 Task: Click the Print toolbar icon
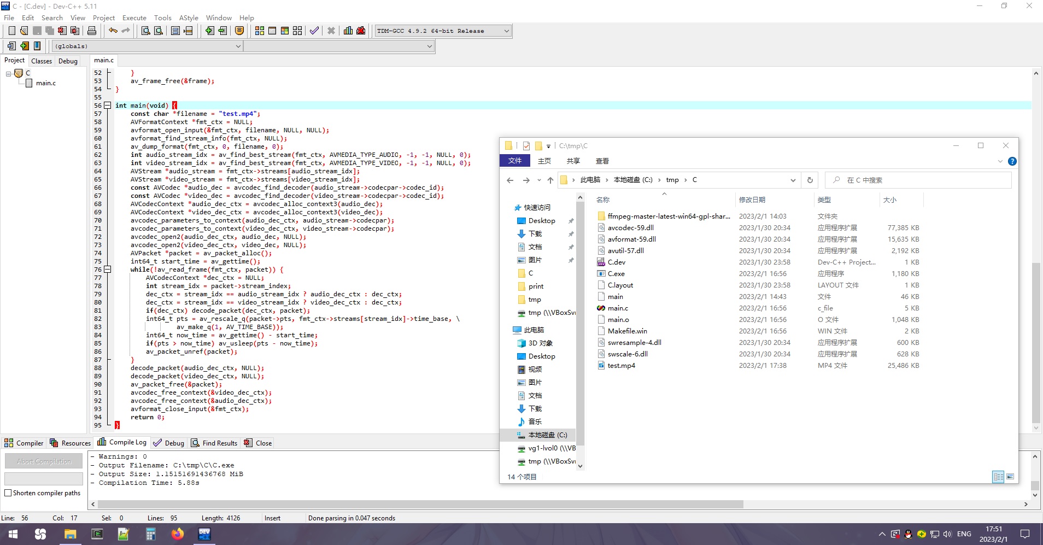pos(92,31)
